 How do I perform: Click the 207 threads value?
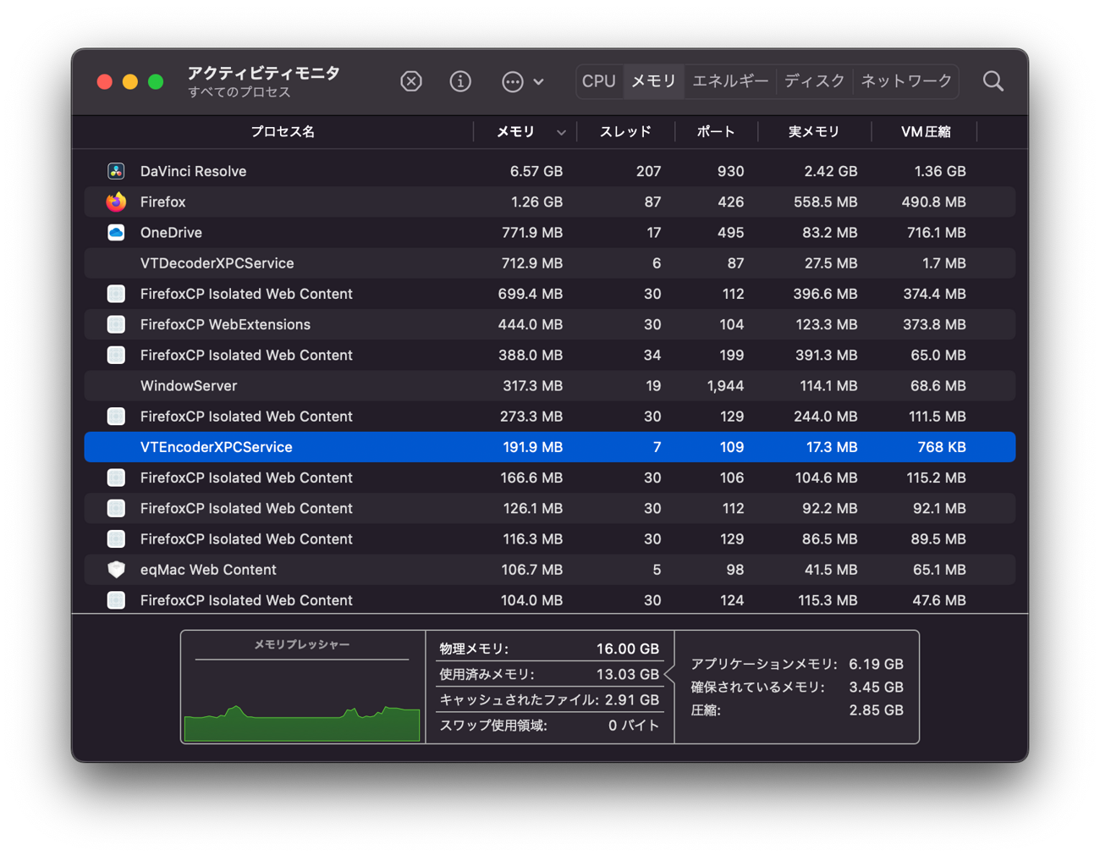pos(648,171)
